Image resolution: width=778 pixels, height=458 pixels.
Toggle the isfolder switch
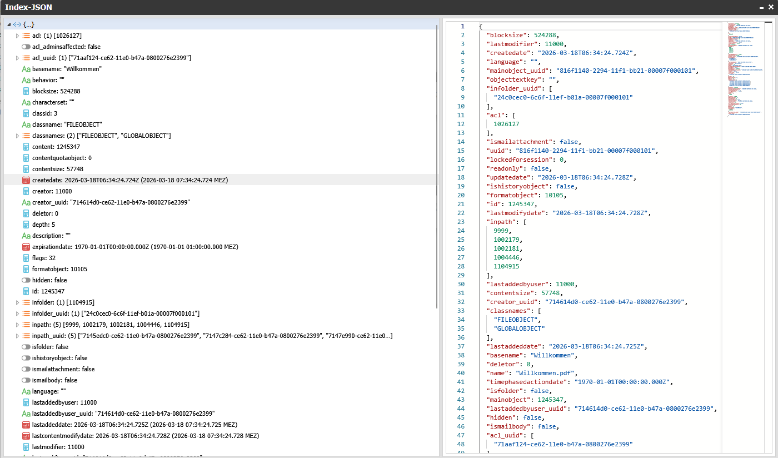26,347
